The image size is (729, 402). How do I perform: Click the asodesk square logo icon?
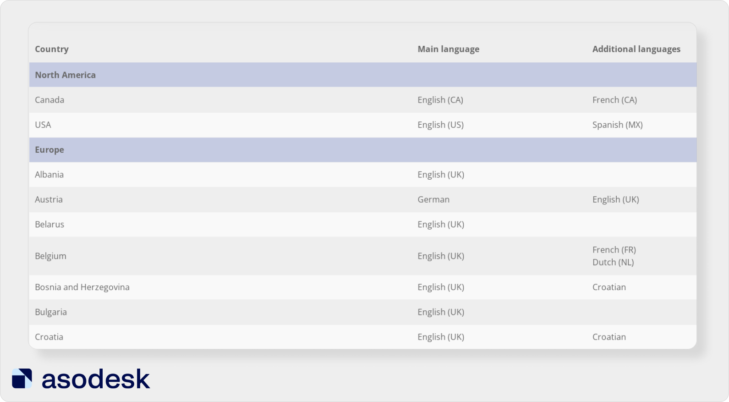point(22,379)
